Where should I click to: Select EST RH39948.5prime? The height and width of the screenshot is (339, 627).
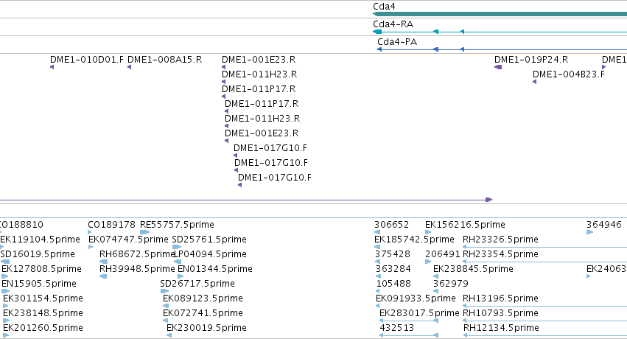click(137, 269)
